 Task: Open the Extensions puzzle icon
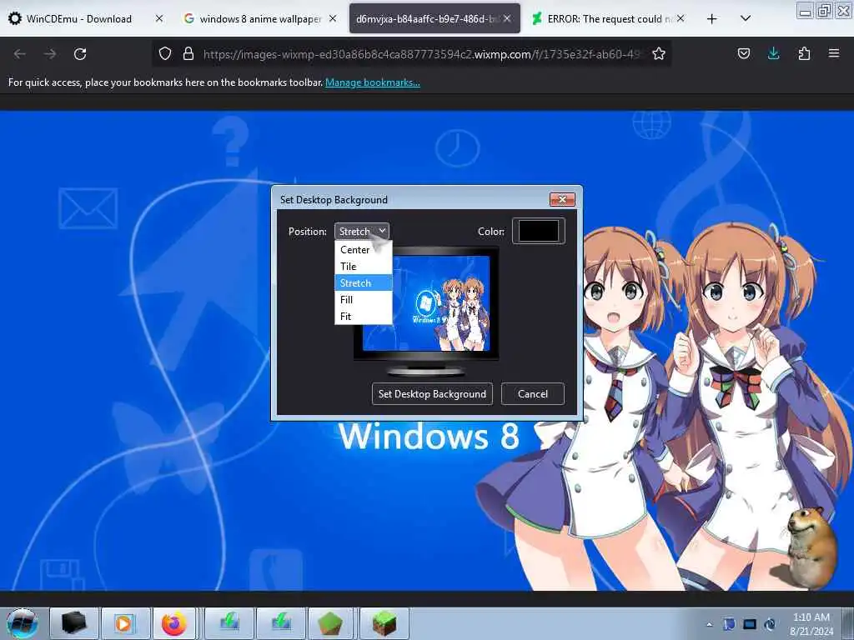(x=804, y=53)
